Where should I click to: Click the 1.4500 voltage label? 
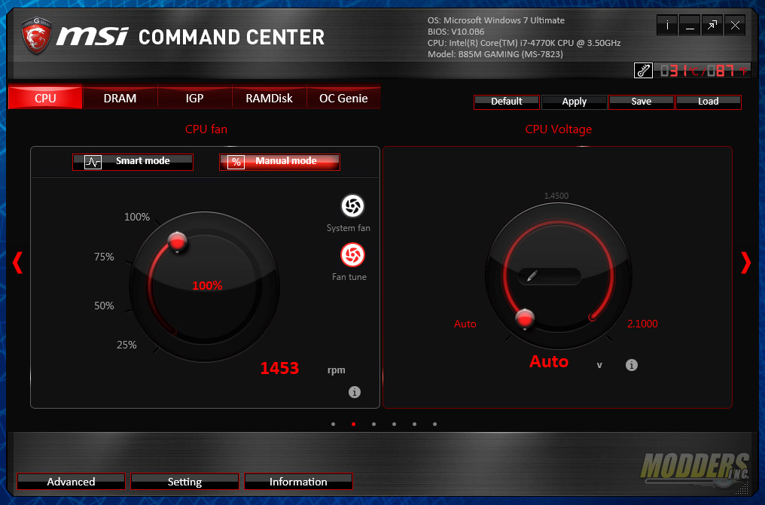tap(556, 196)
